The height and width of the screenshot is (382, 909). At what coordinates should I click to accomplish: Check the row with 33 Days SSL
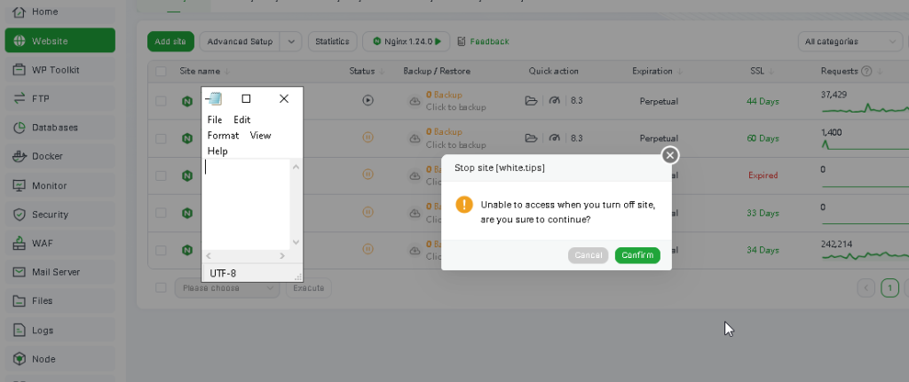(161, 213)
